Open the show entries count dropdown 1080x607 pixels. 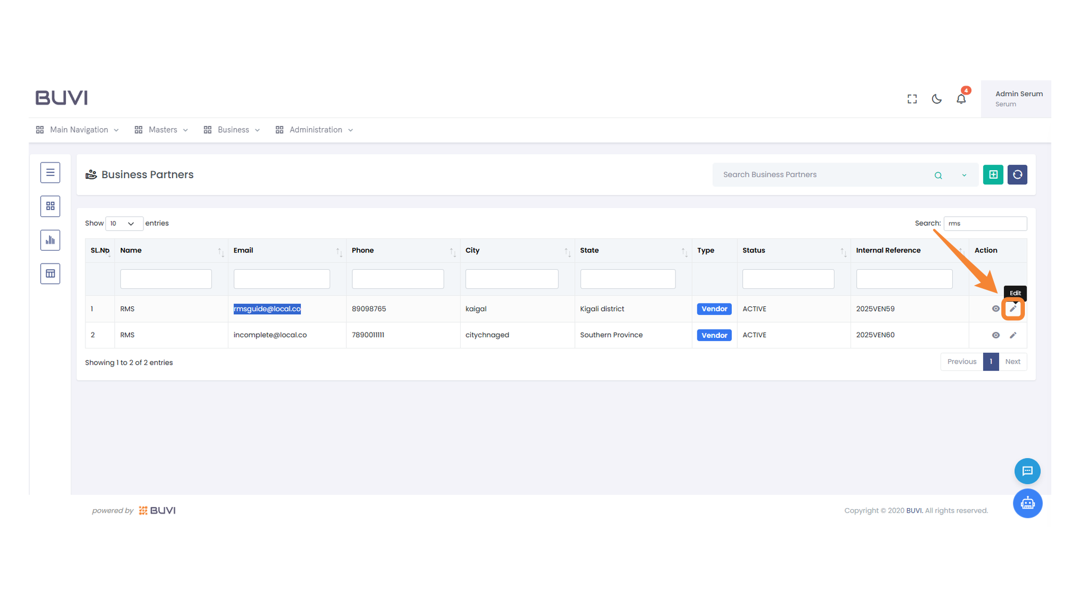coord(124,224)
